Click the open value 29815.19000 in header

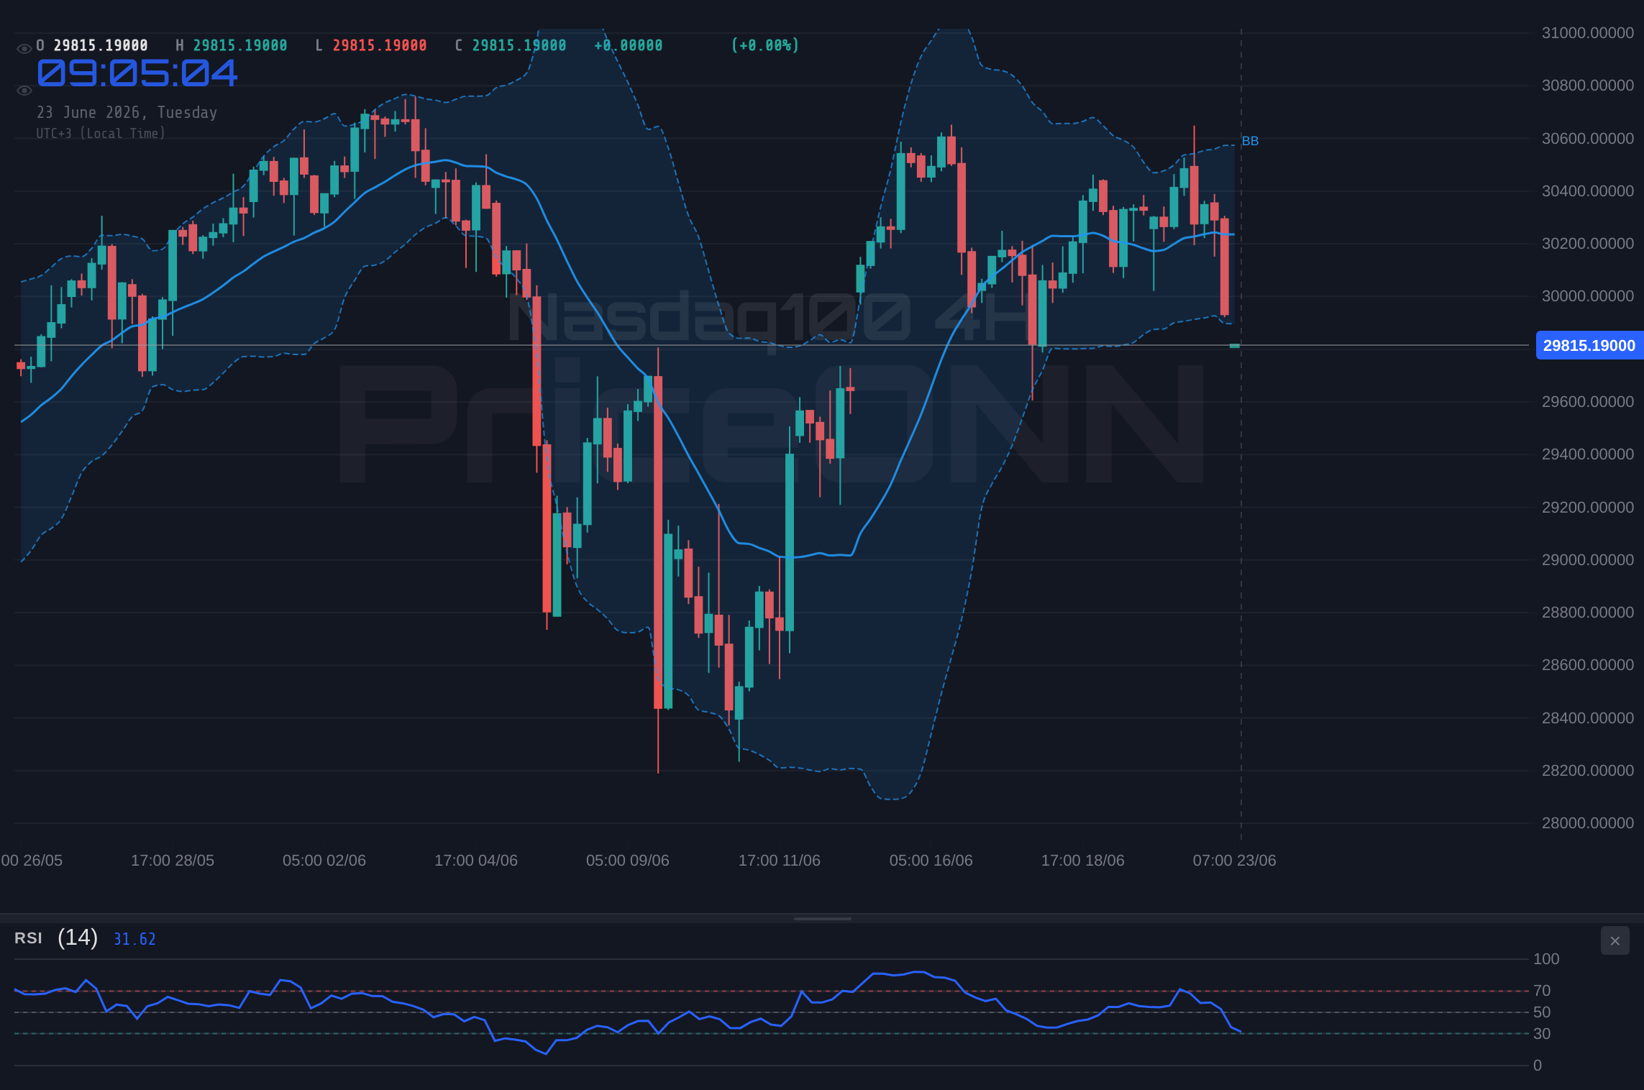click(101, 45)
